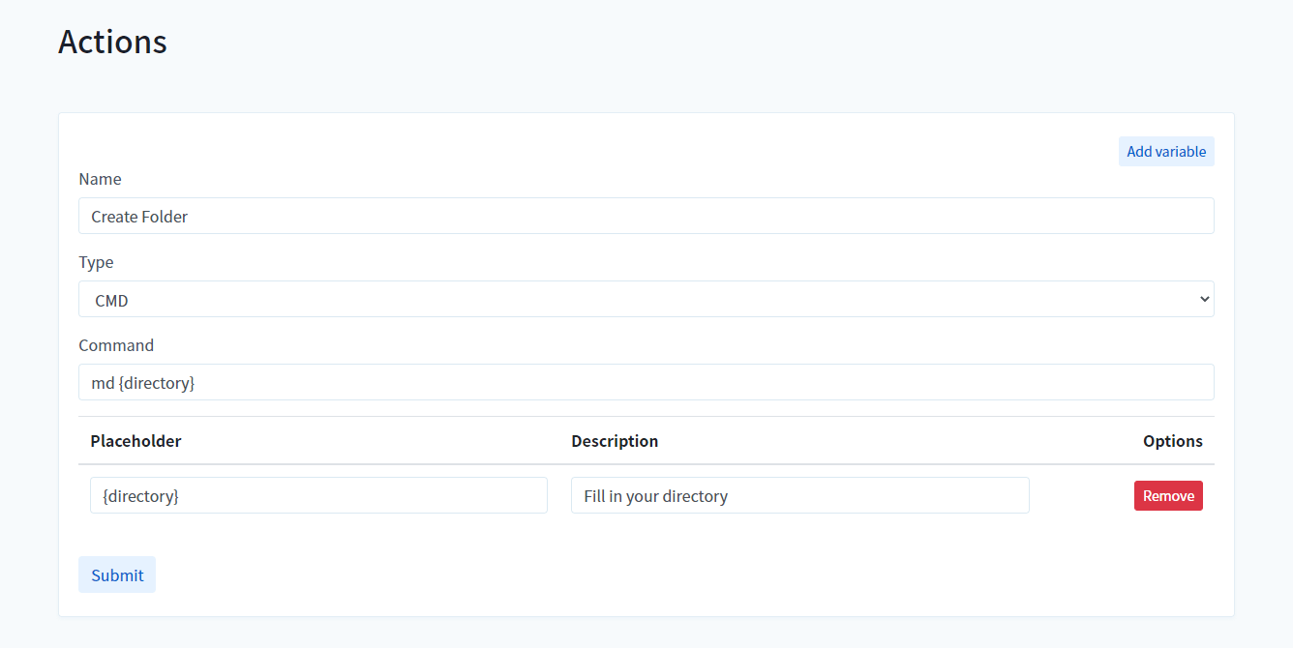
Task: Click into the Command input field
Action: pos(646,383)
